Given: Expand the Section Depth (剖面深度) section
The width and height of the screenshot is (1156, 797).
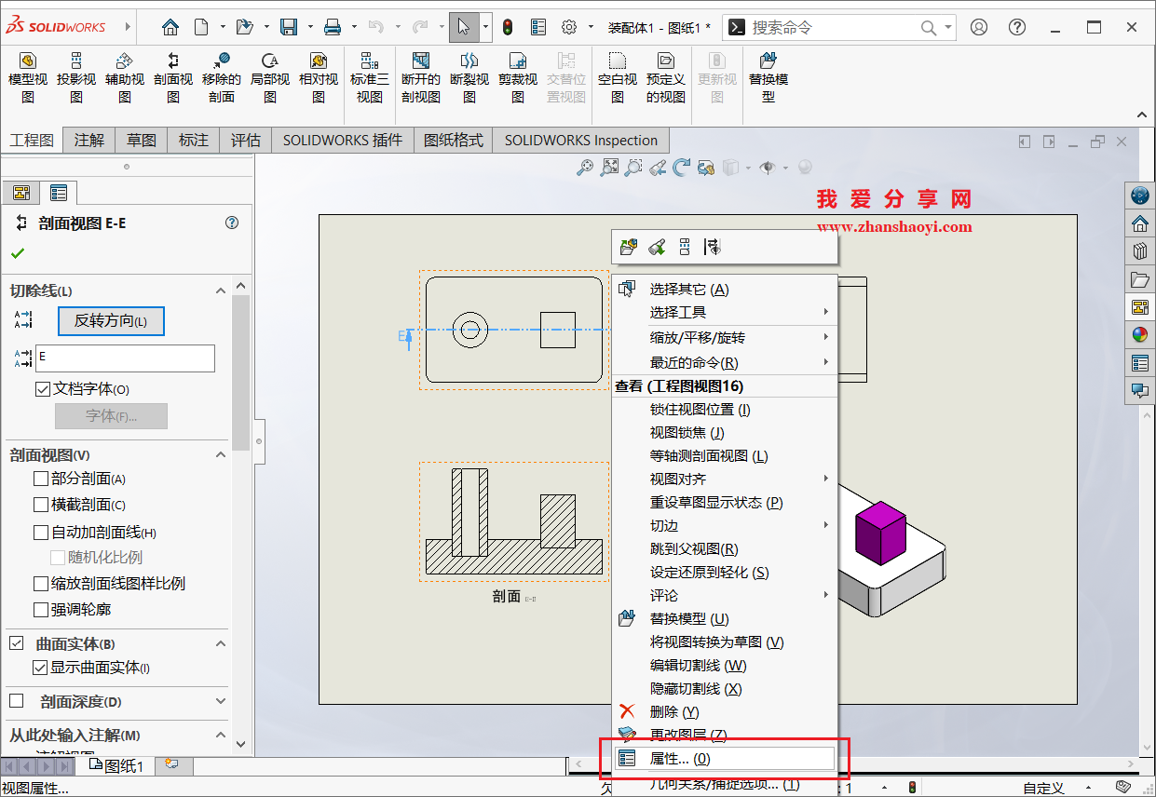Looking at the screenshot, I should [221, 701].
